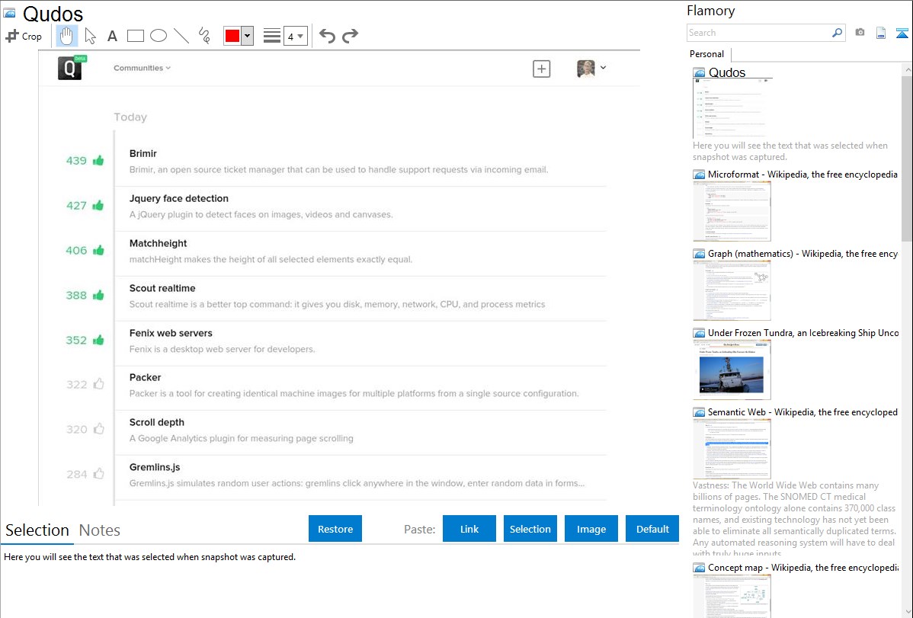Screen dimensions: 913x618
Task: Click the Paste Selection button
Action: coord(530,528)
